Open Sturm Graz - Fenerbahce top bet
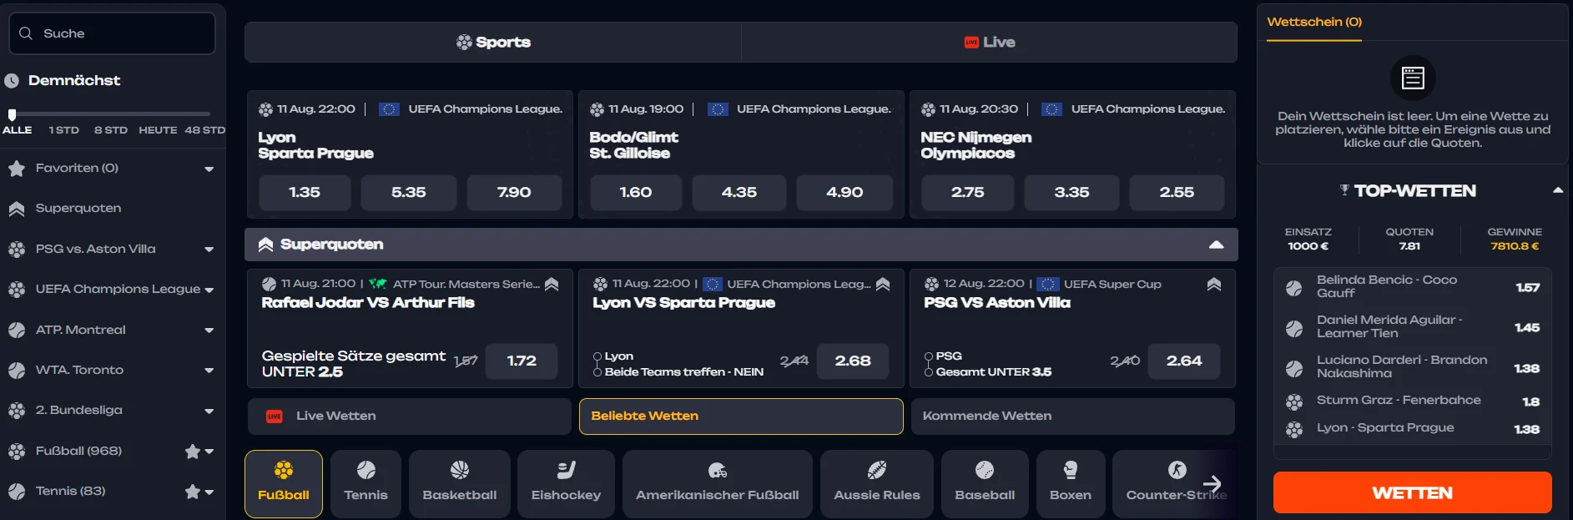The width and height of the screenshot is (1573, 520). tap(1412, 401)
